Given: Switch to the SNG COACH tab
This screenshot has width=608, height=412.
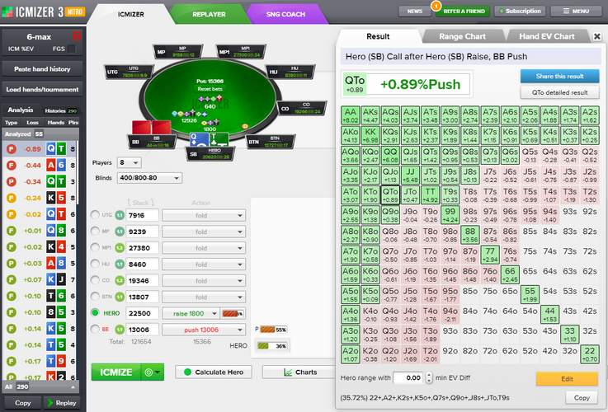Looking at the screenshot, I should 285,14.
